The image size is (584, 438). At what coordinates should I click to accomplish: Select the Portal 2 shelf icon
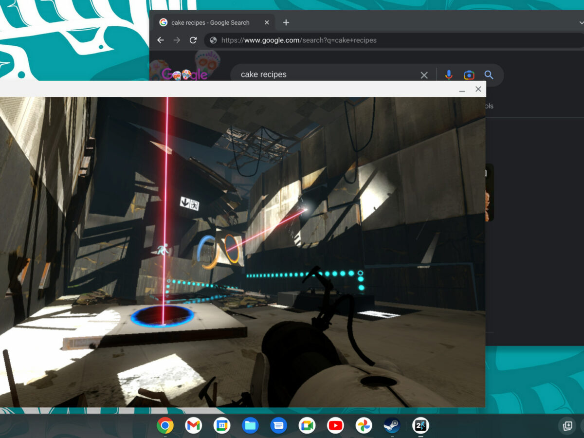(420, 426)
